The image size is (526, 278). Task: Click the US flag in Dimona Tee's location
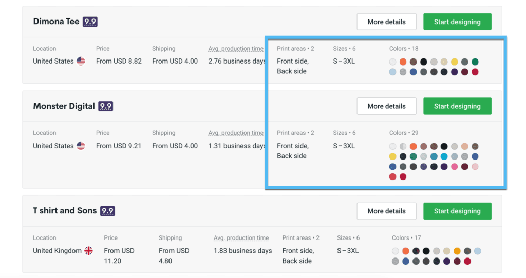[x=81, y=62]
